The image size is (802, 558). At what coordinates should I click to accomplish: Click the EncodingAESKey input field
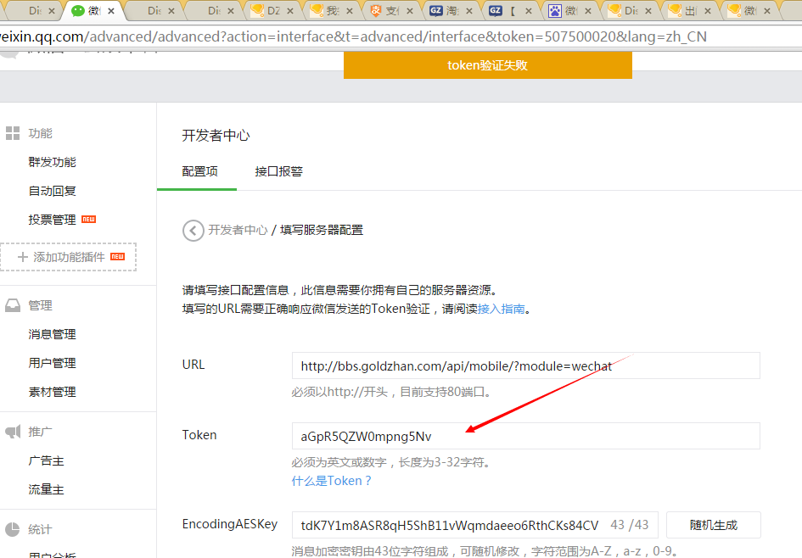(450, 525)
